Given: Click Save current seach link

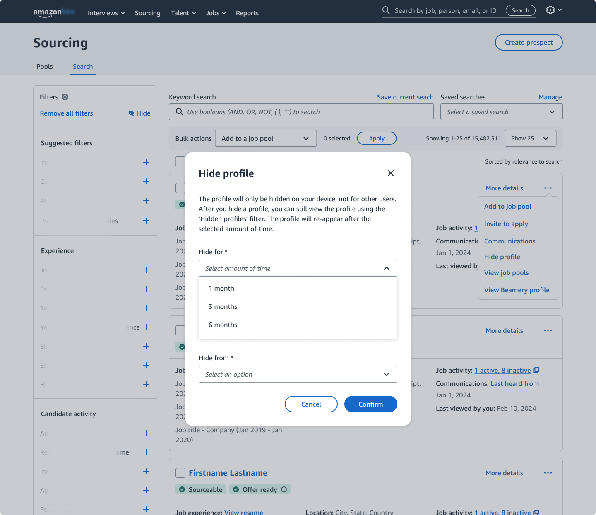Looking at the screenshot, I should [405, 97].
